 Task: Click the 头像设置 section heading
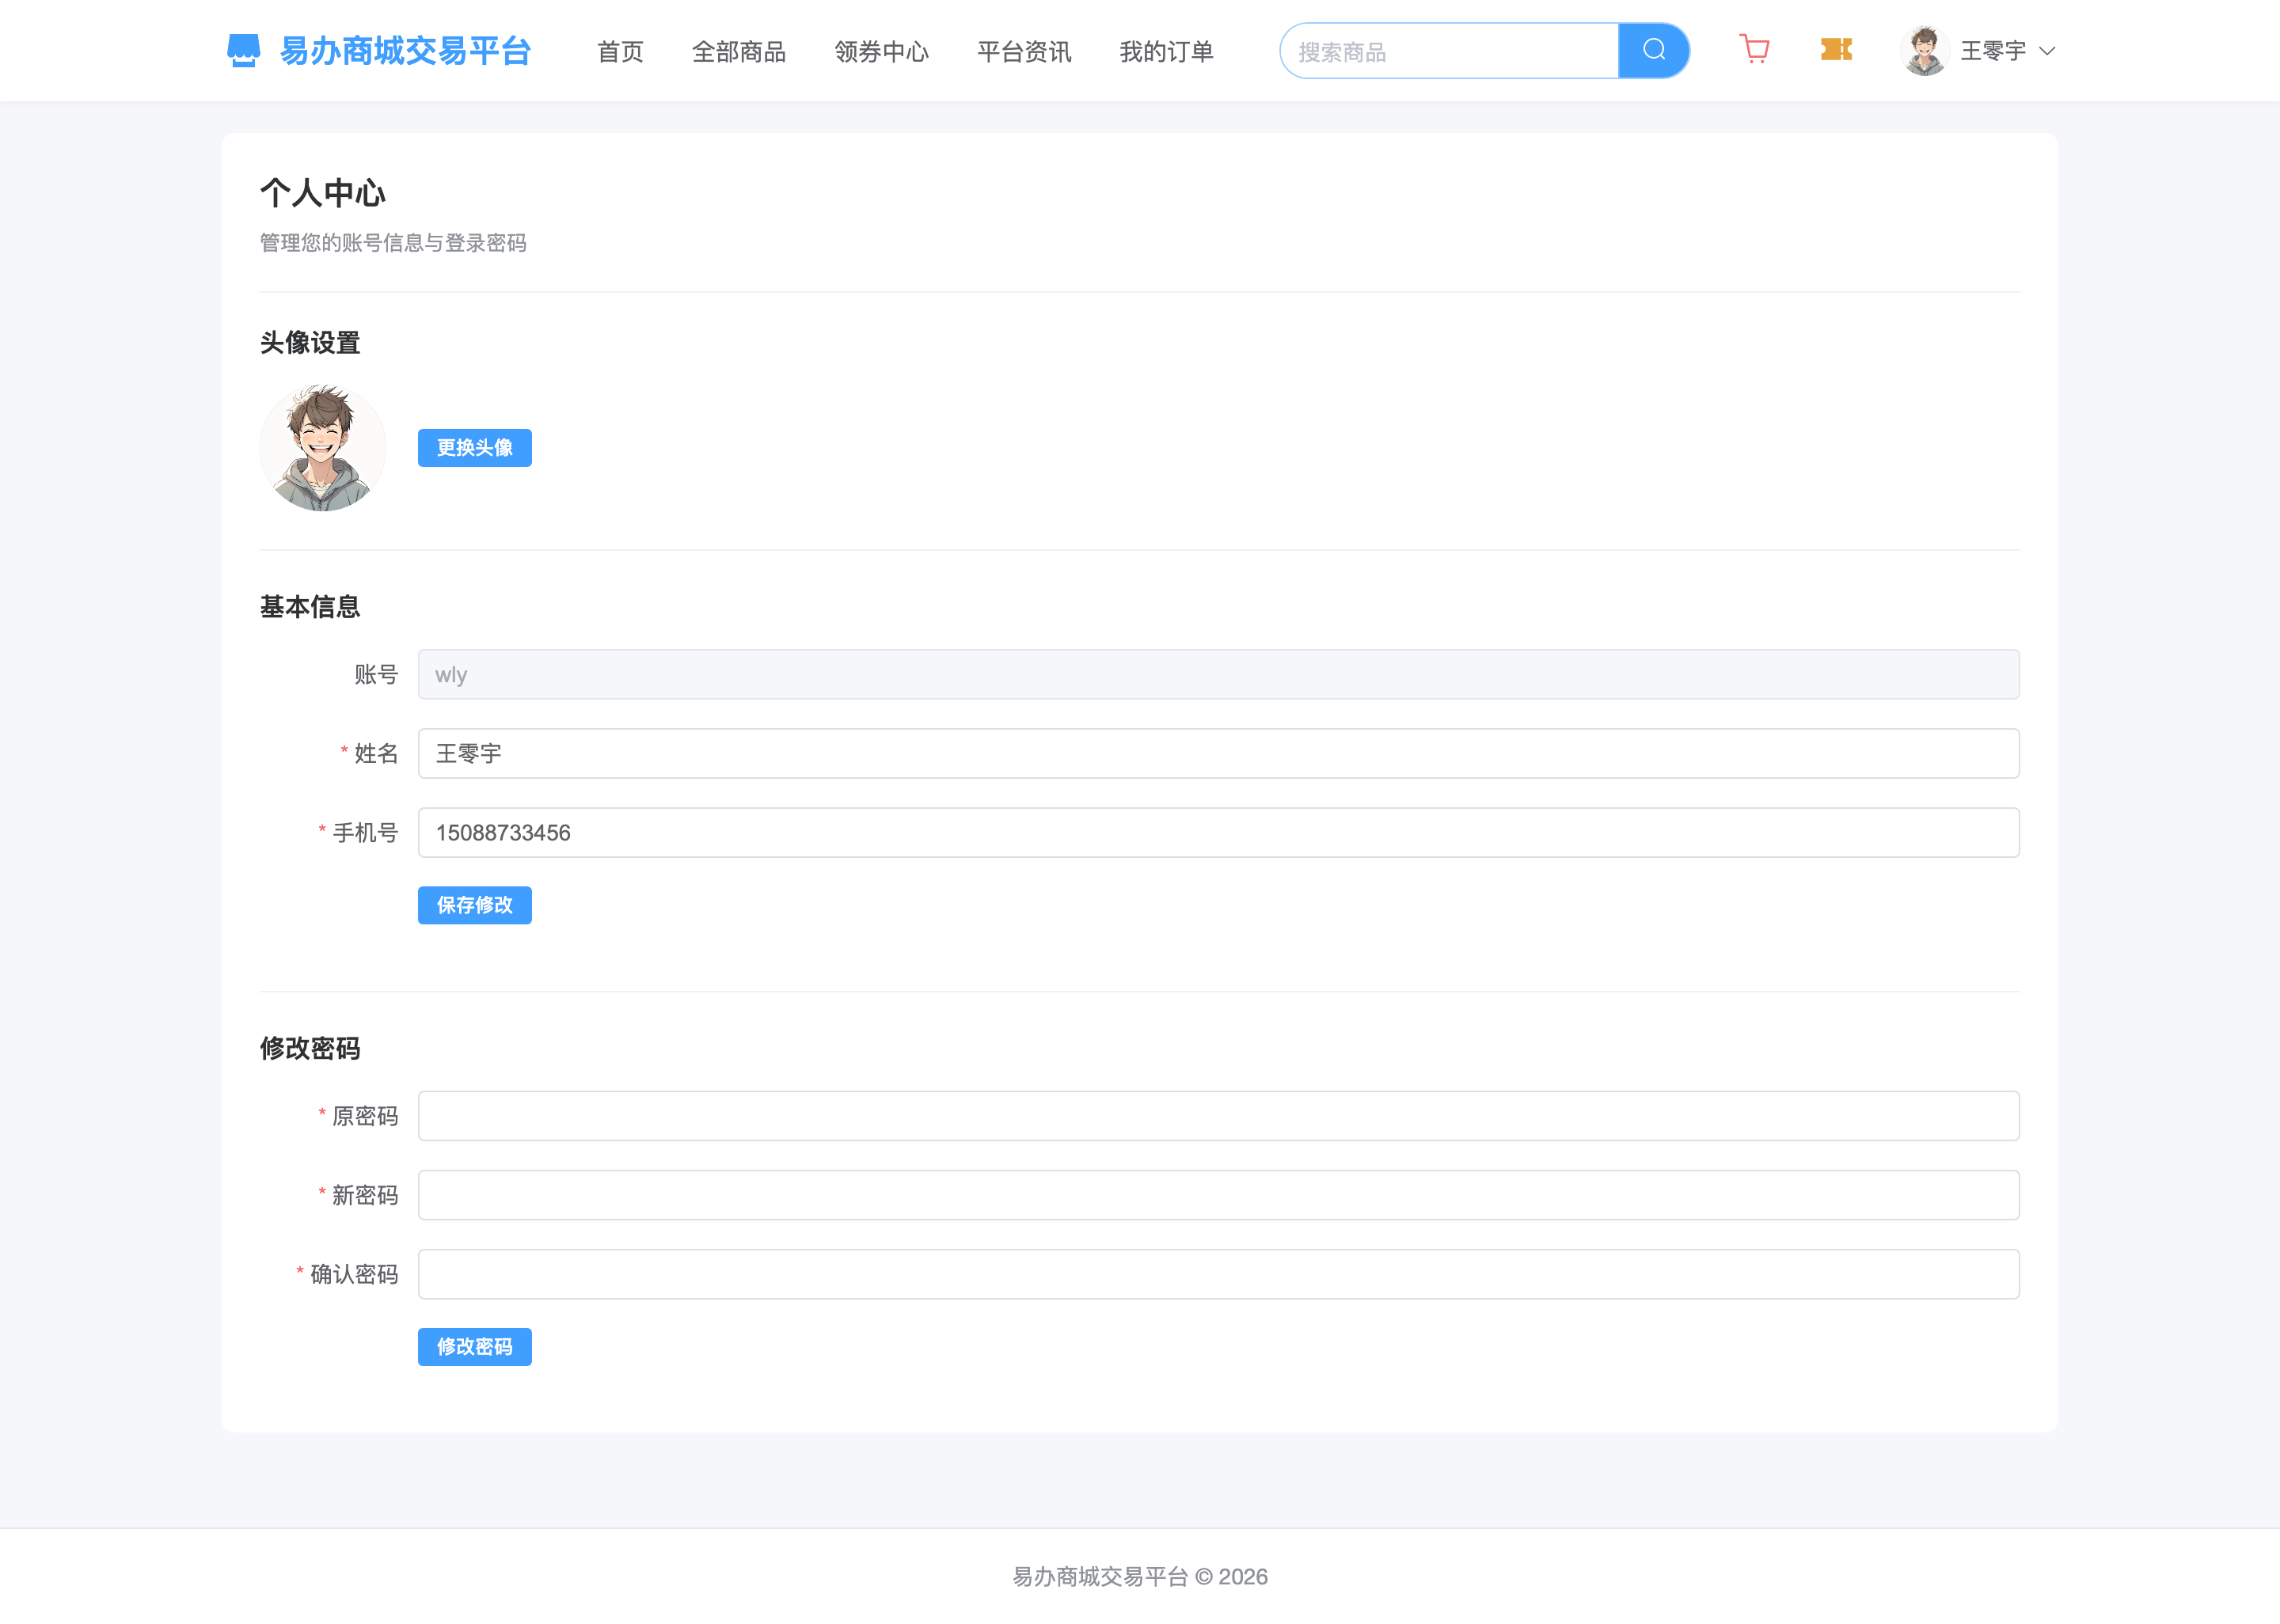[x=310, y=343]
